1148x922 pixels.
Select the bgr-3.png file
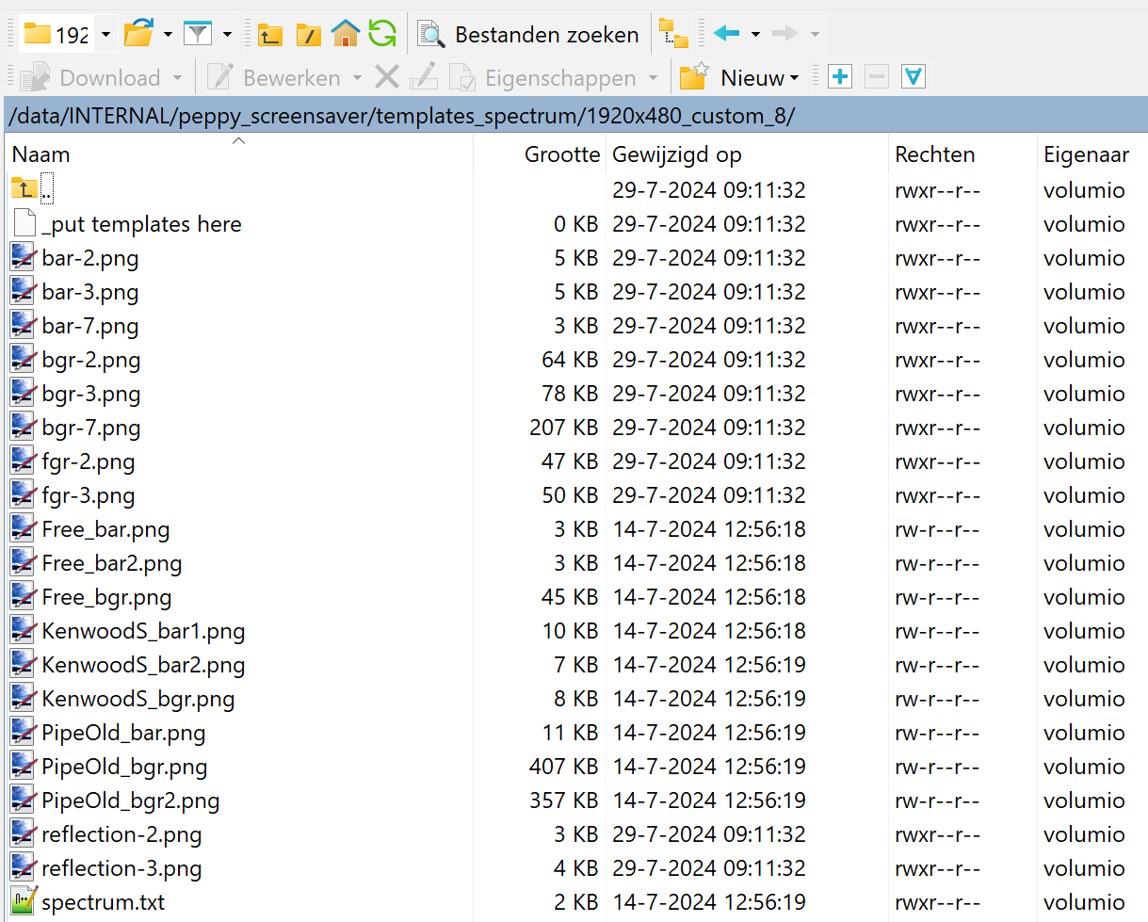tap(91, 394)
